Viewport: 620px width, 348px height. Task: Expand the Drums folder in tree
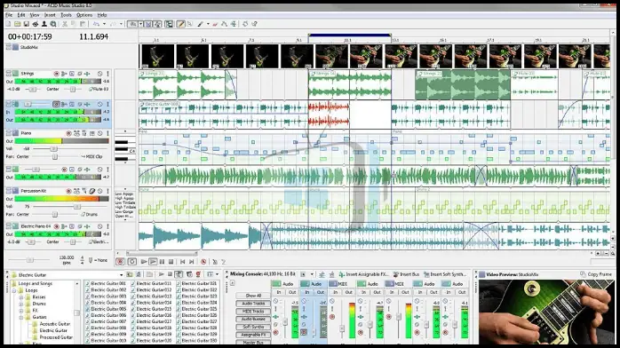pos(21,304)
